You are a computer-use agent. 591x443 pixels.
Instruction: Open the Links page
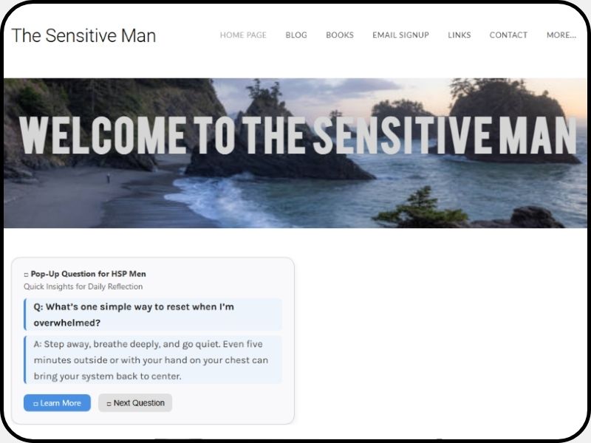pyautogui.click(x=459, y=35)
